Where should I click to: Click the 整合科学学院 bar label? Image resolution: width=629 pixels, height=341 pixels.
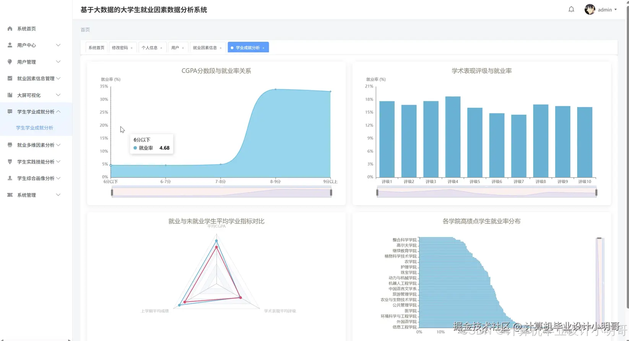point(405,240)
